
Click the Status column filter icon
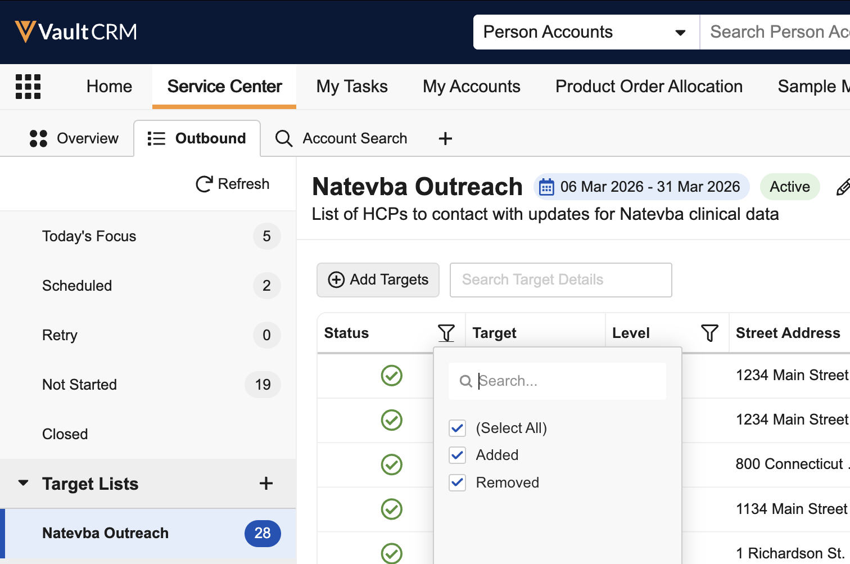[x=446, y=333]
